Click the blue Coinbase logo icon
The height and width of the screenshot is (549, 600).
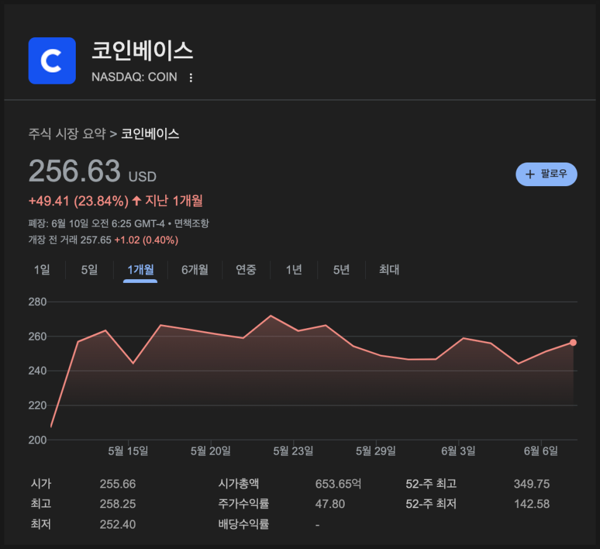click(x=52, y=61)
